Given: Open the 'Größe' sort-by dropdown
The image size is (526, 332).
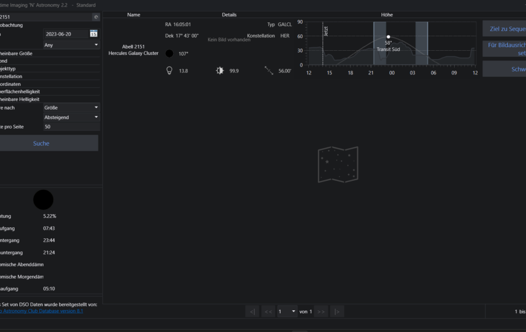Looking at the screenshot, I should pos(71,108).
